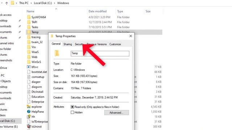The height and width of the screenshot is (130, 232).
Task: Click the hh help application icon
Action: point(29,117)
